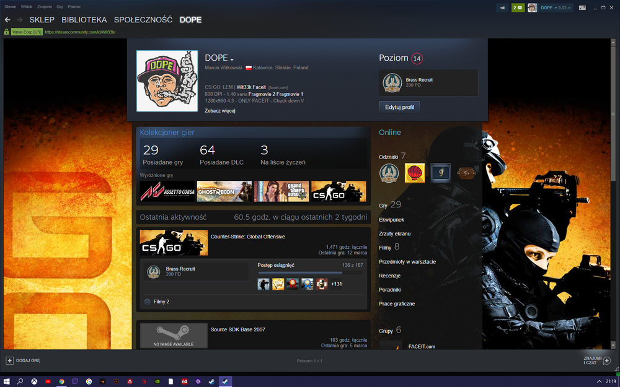Open the Poradniki link

point(389,290)
